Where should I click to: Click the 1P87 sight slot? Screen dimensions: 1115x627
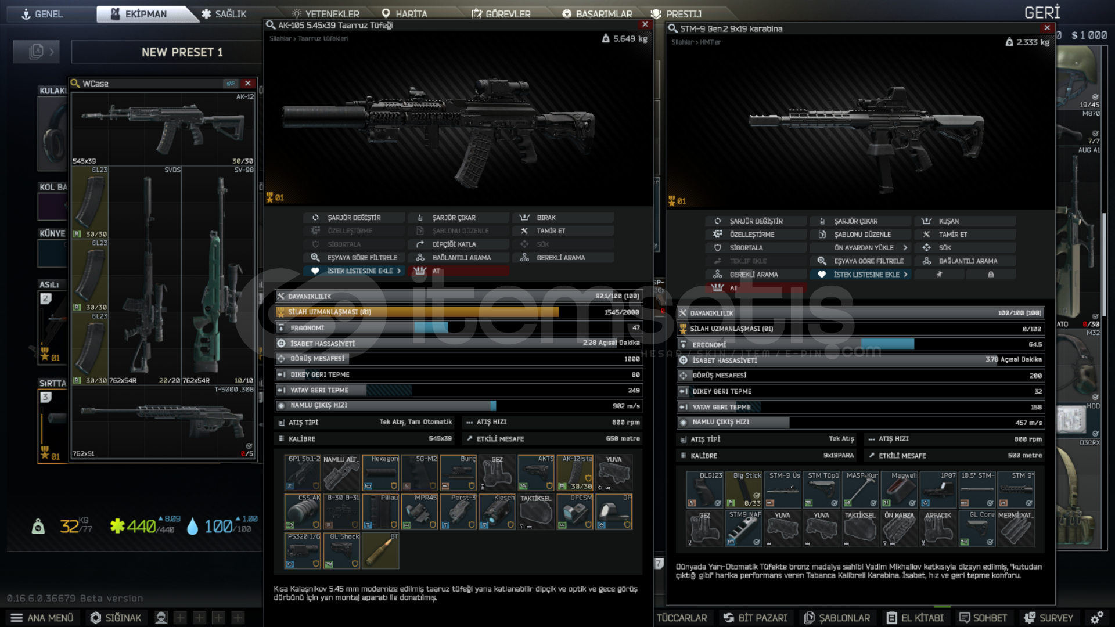coord(938,489)
